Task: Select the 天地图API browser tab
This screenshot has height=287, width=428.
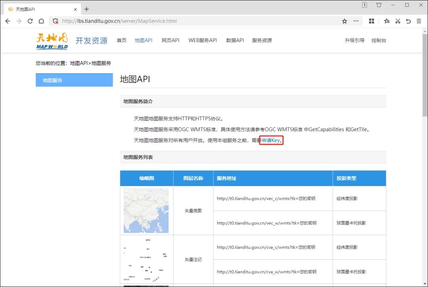Action: pyautogui.click(x=42, y=9)
